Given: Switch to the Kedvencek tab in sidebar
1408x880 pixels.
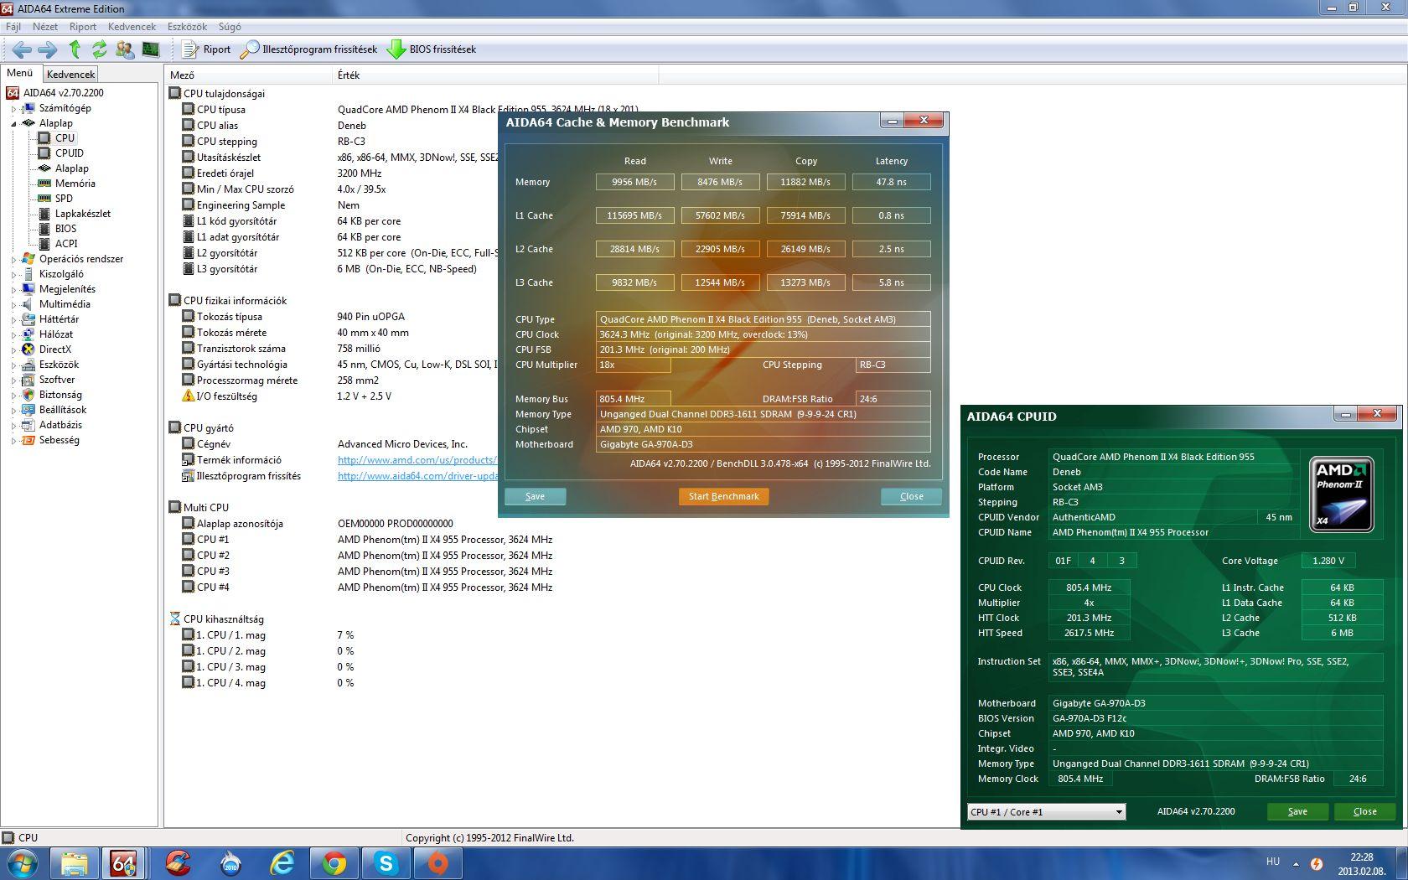Looking at the screenshot, I should (71, 75).
